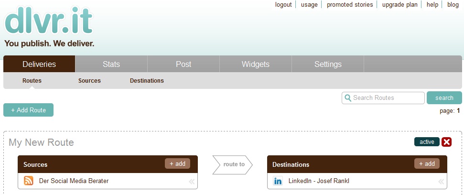The width and height of the screenshot is (464, 195).
Task: Visit the blog link
Action: click(453, 4)
